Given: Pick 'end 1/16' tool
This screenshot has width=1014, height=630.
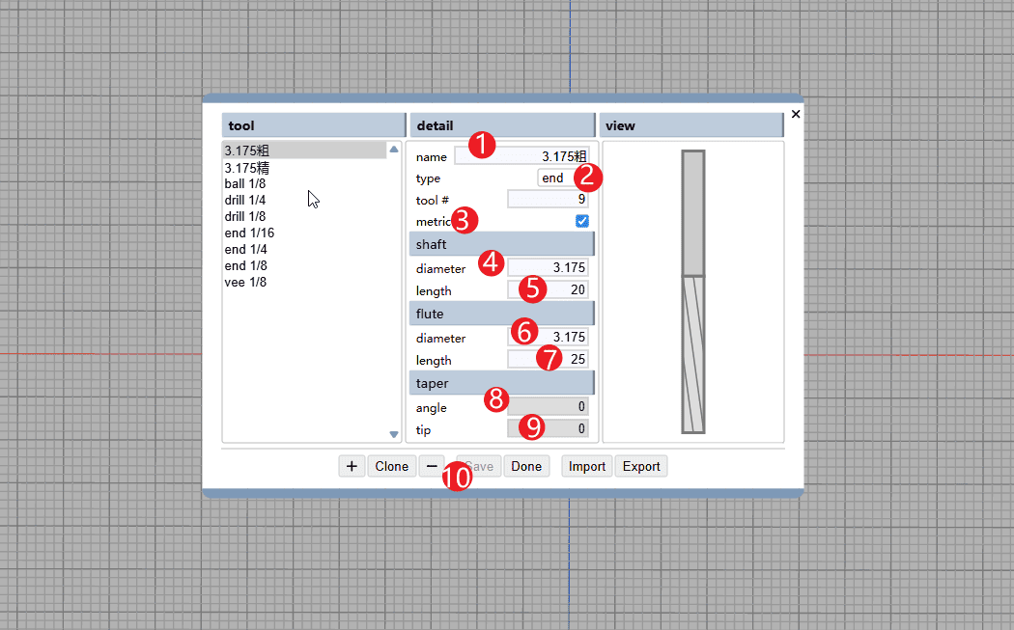Looking at the screenshot, I should click(249, 233).
